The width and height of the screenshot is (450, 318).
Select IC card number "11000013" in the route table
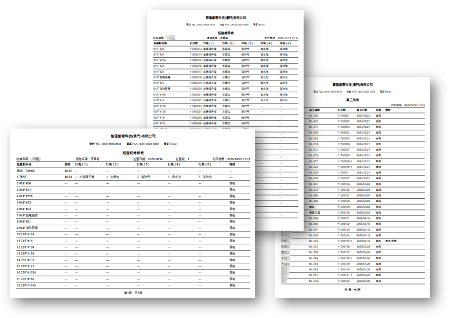pyautogui.click(x=196, y=49)
